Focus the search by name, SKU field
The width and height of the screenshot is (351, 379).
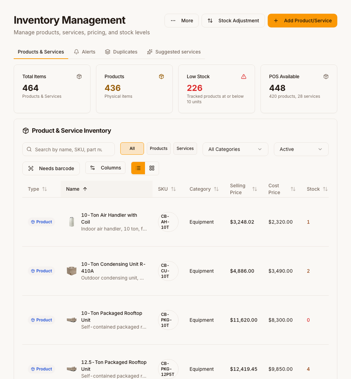pos(68,149)
